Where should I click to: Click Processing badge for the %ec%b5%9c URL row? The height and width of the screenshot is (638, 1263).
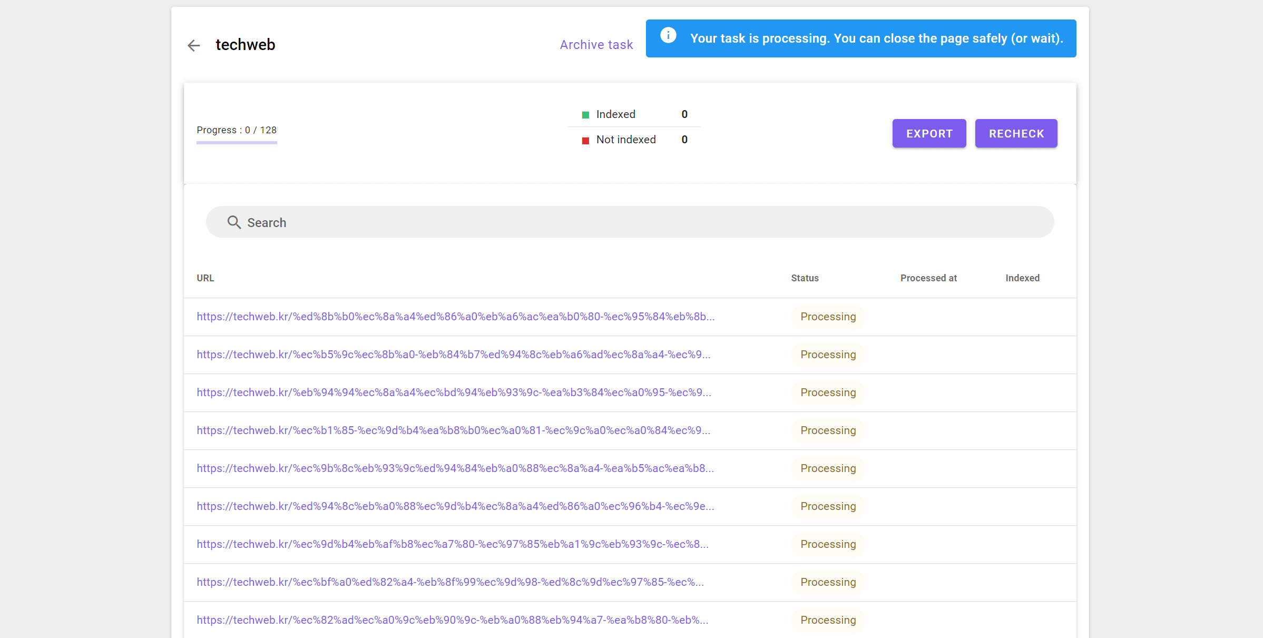(828, 355)
